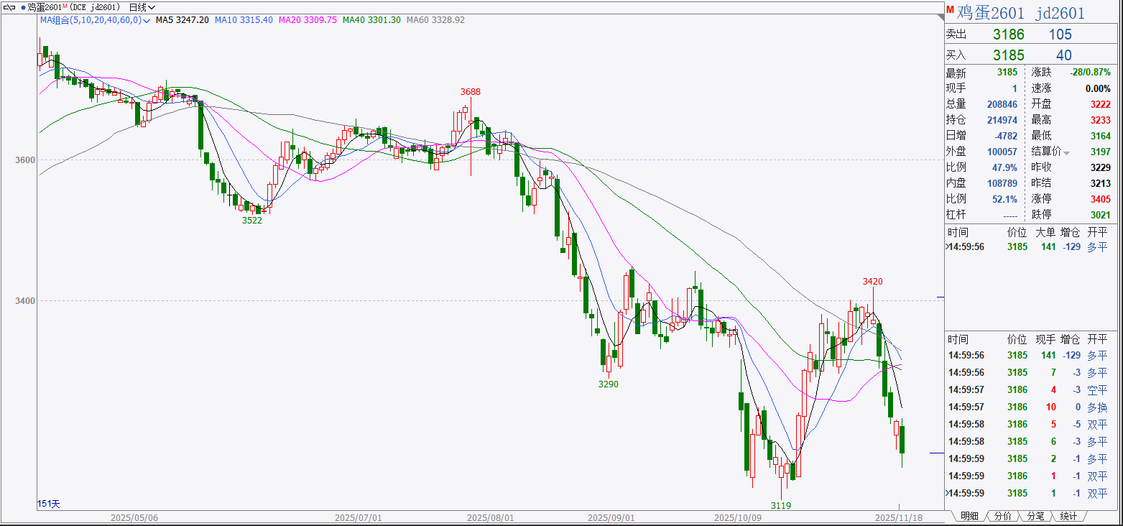Click the 开平 column header in trade list
1123x526 pixels.
[x=1097, y=339]
